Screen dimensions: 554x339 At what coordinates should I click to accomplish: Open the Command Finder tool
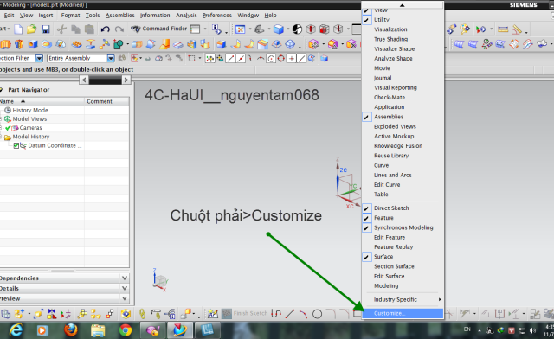159,29
